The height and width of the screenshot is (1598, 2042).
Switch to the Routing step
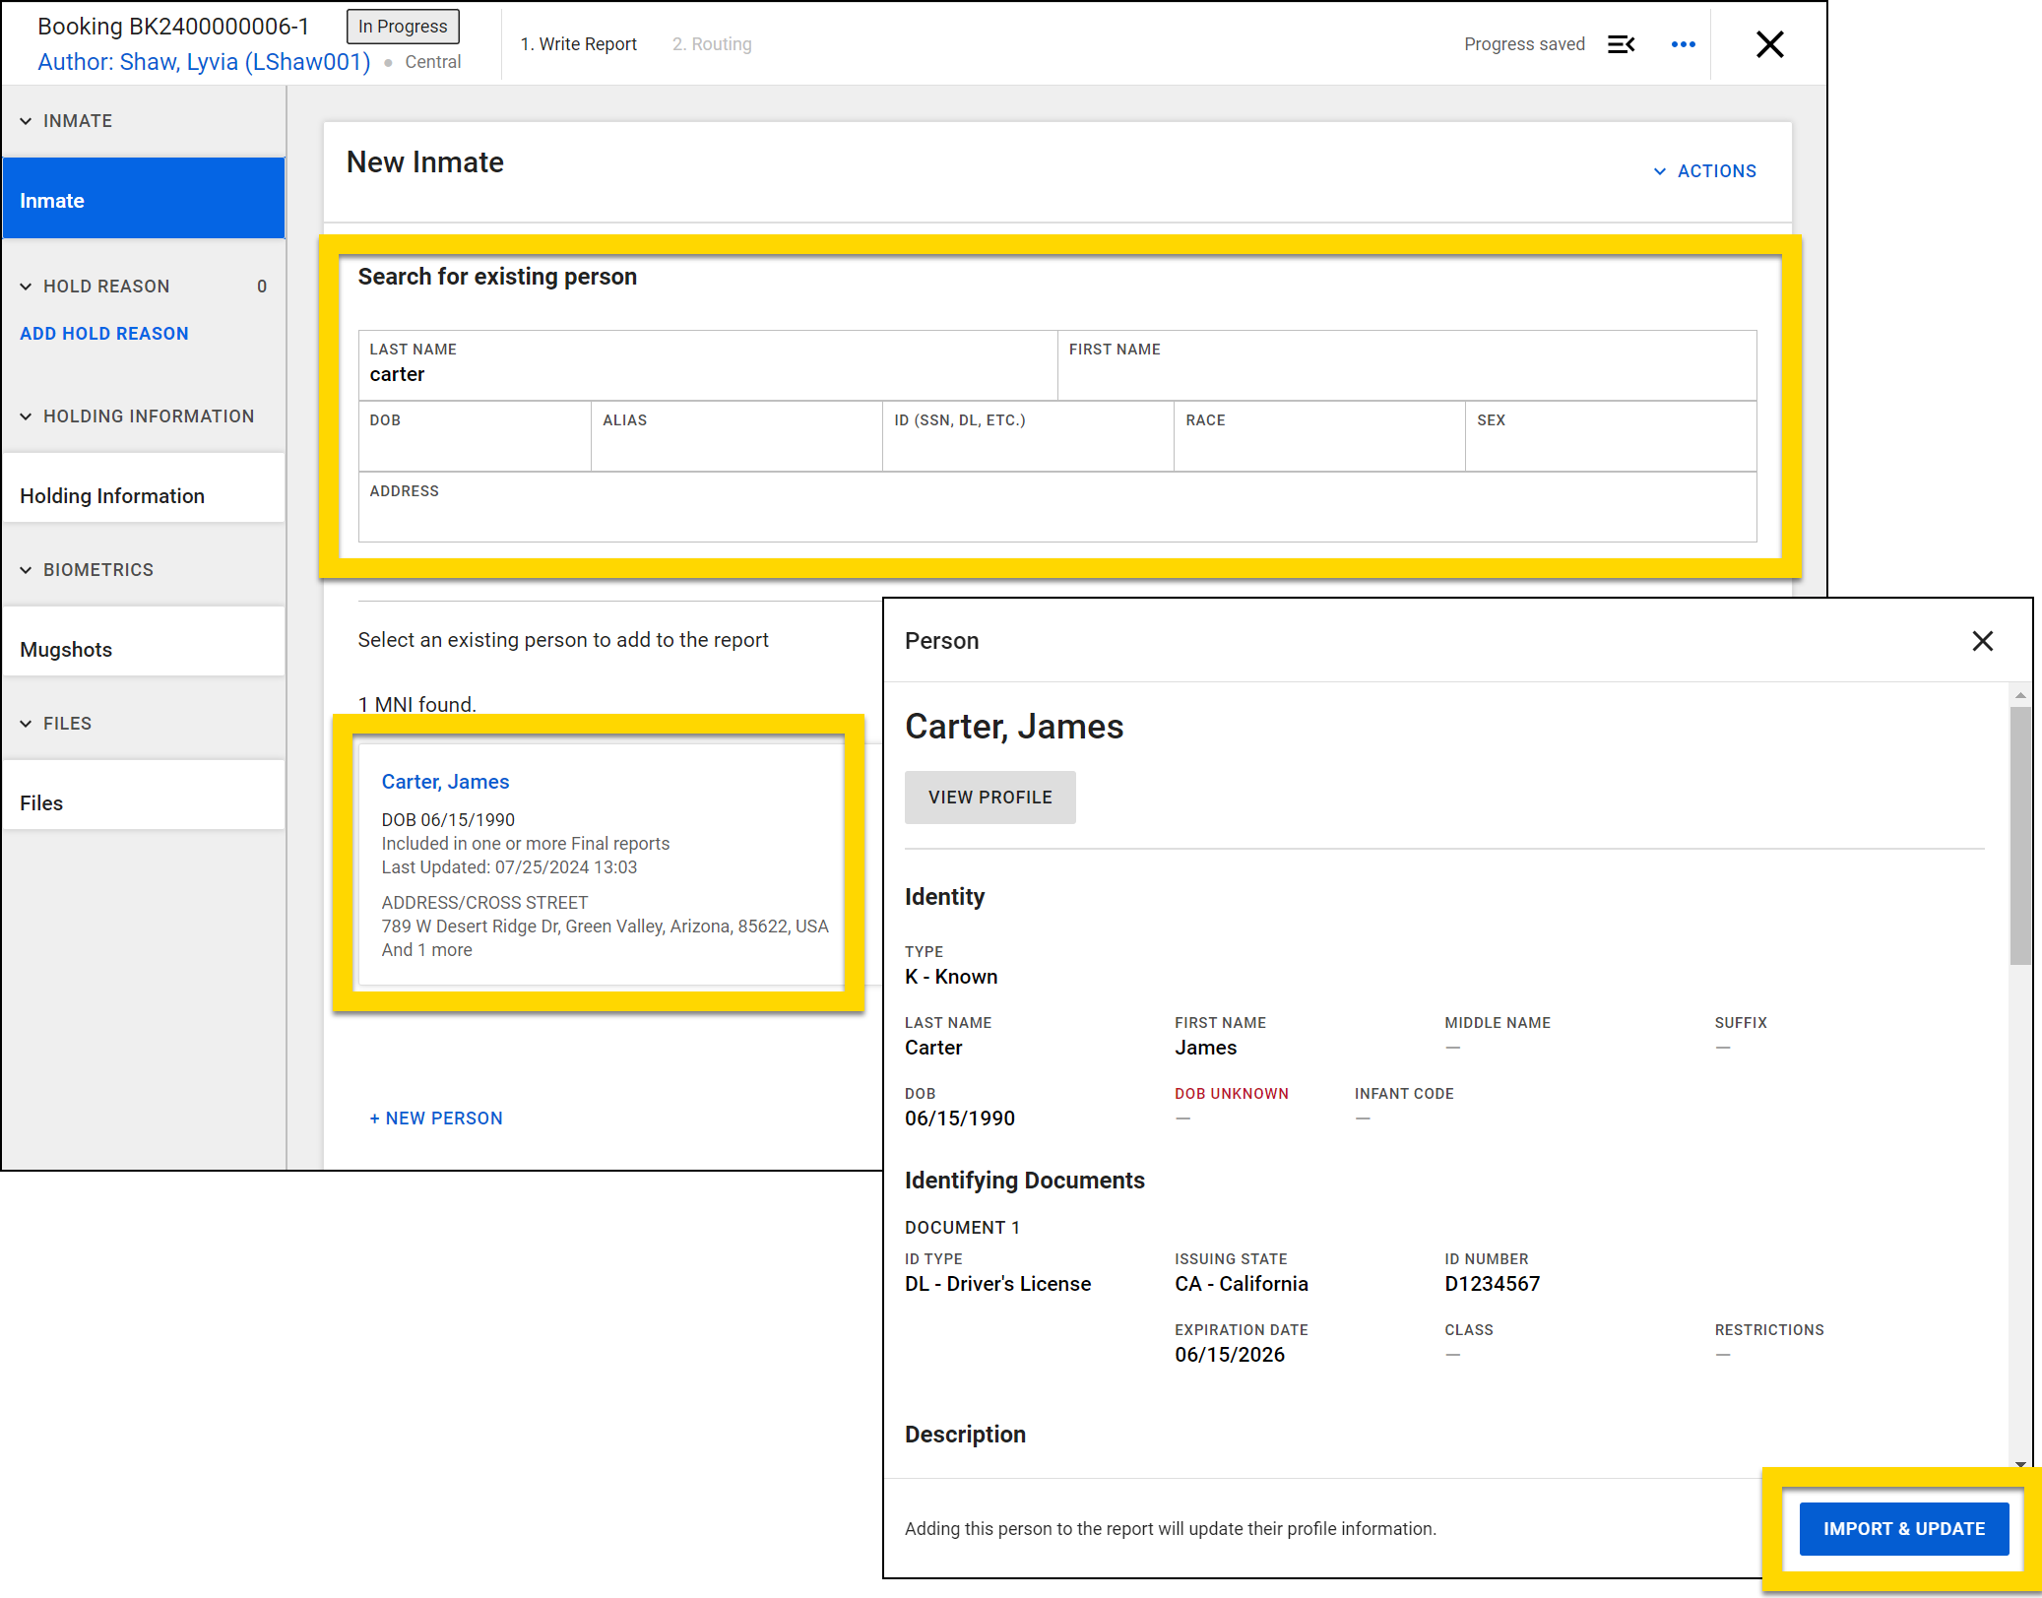click(711, 43)
